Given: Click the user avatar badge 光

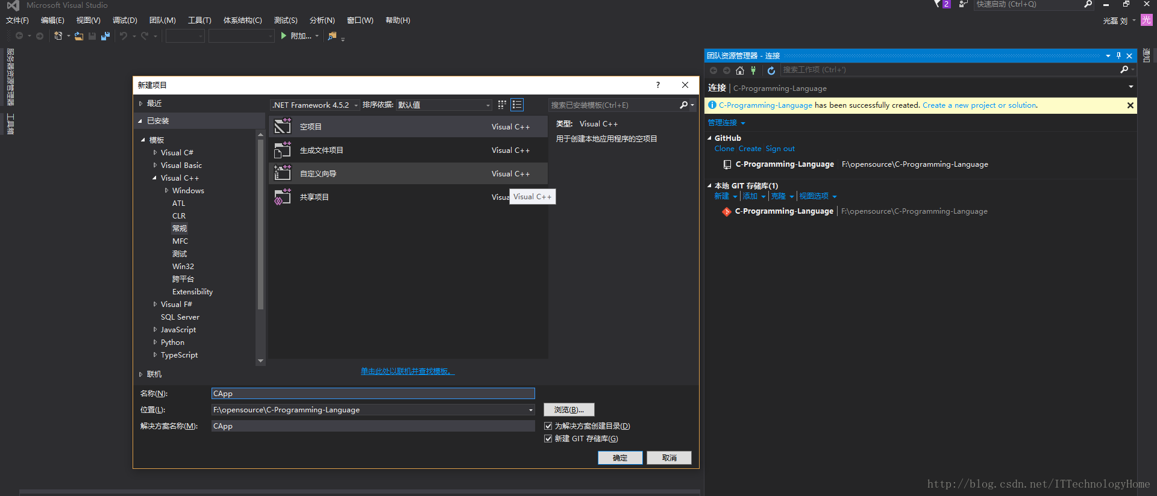Looking at the screenshot, I should click(x=1146, y=20).
